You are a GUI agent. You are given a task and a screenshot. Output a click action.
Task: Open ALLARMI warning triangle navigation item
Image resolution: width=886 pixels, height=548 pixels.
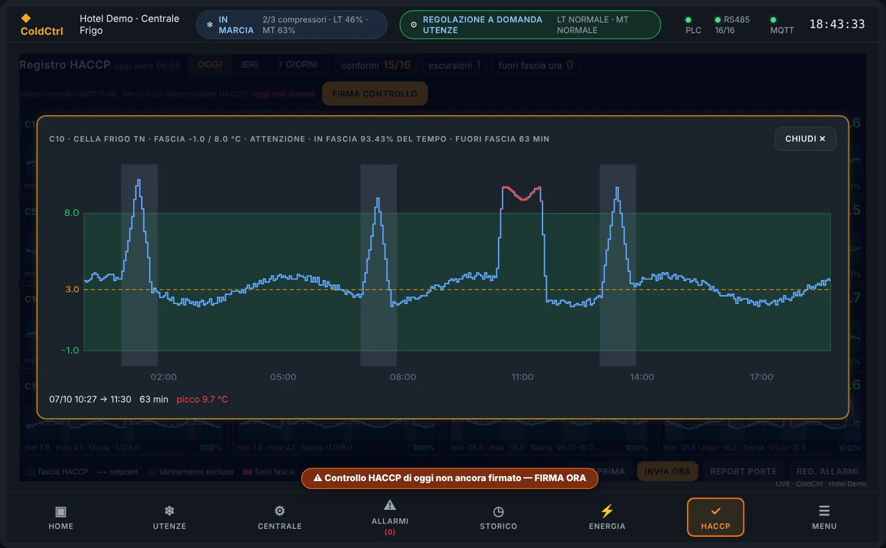click(390, 517)
